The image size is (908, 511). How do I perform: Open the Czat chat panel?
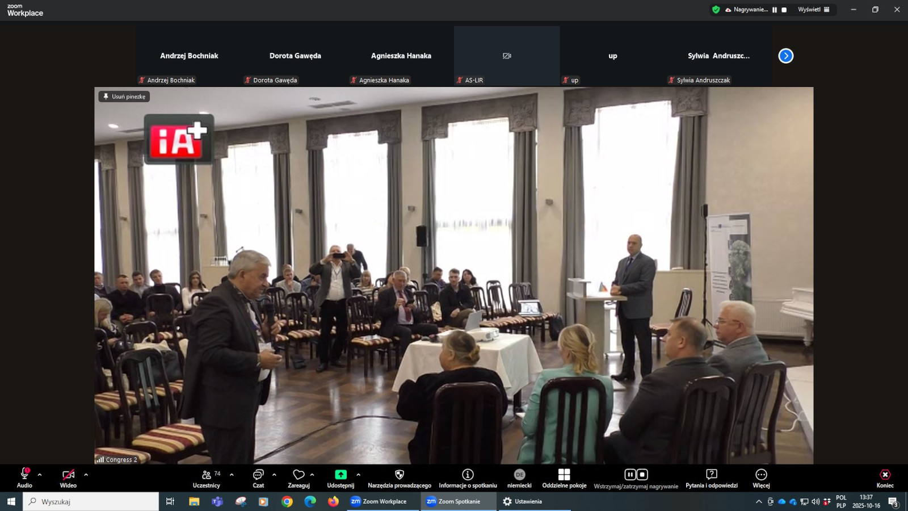(x=258, y=478)
